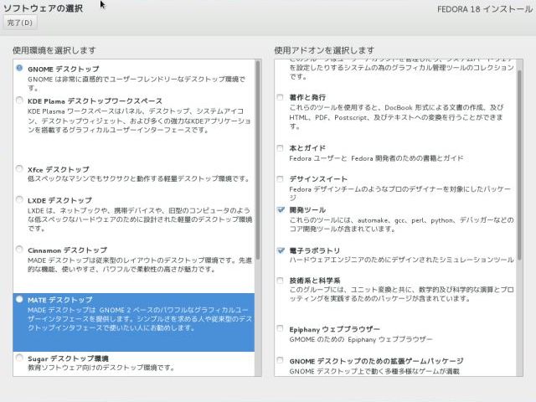
Task: Uncheck the 電子ラボラトリ checkbox
Action: pos(281,250)
